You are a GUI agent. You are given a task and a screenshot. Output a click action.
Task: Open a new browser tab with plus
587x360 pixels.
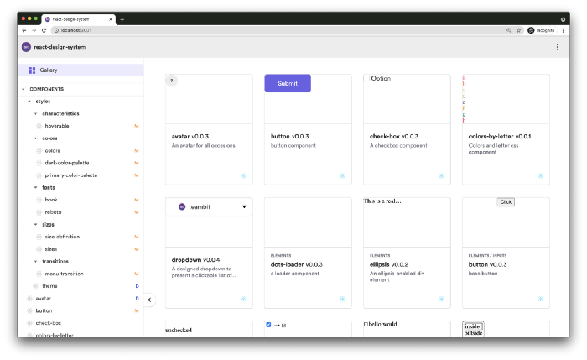(122, 19)
